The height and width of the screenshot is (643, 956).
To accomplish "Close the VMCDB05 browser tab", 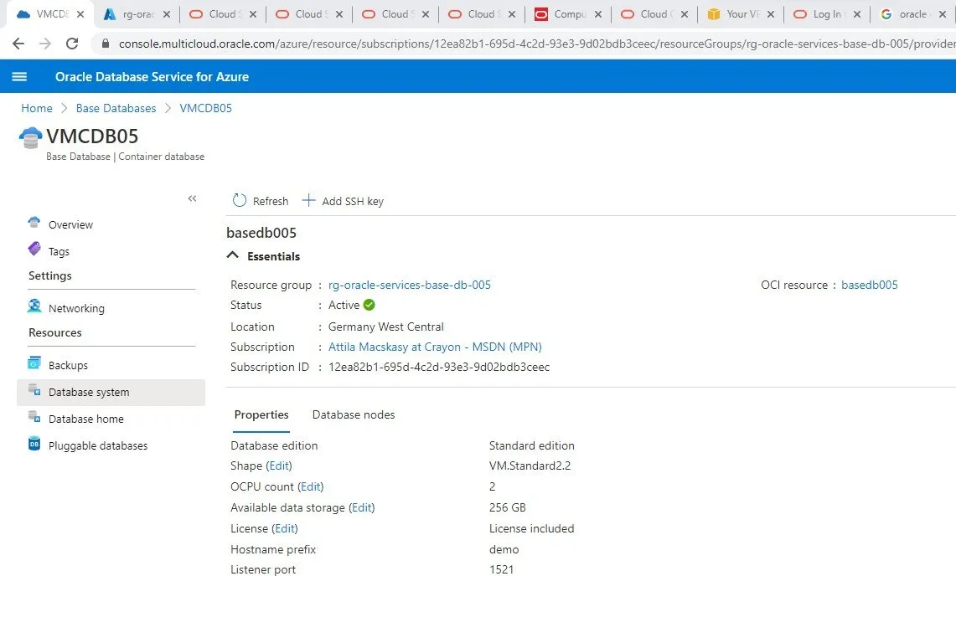I will click(x=80, y=14).
